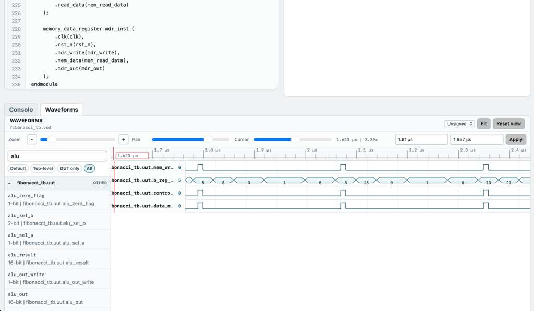The width and height of the screenshot is (534, 311).
Task: Click the signal search field containing alu
Action: pos(57,156)
